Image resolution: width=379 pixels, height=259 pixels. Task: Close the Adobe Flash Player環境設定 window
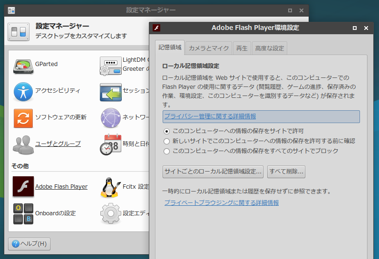click(366, 28)
